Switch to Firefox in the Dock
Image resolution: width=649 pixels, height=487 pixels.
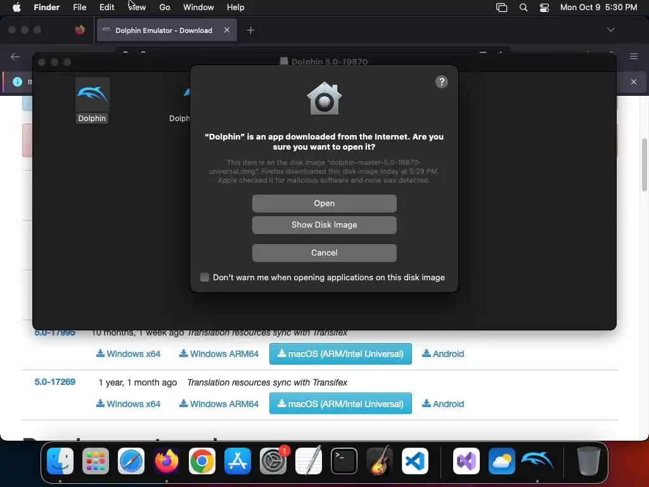point(167,461)
